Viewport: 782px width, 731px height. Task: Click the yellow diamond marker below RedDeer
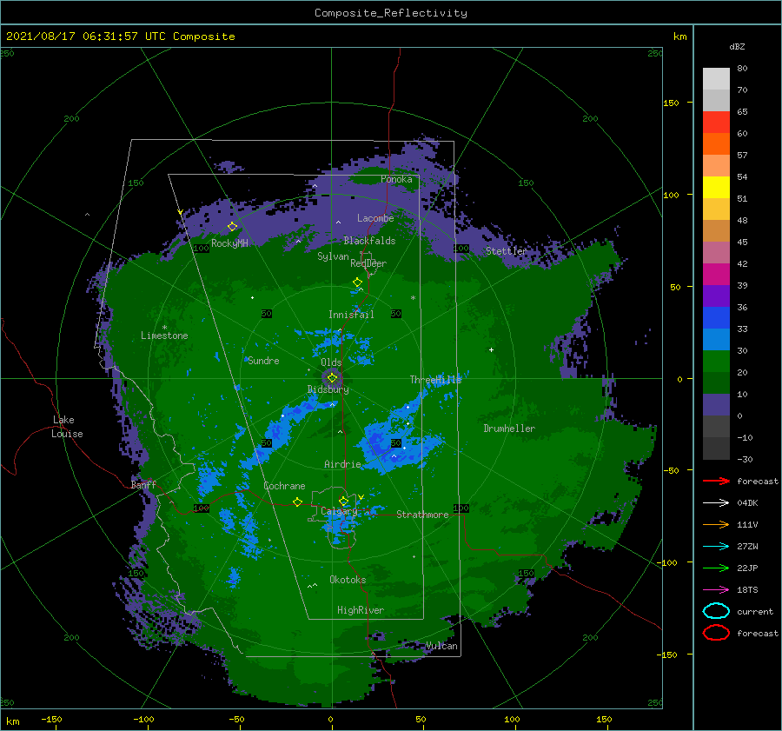[x=357, y=282]
